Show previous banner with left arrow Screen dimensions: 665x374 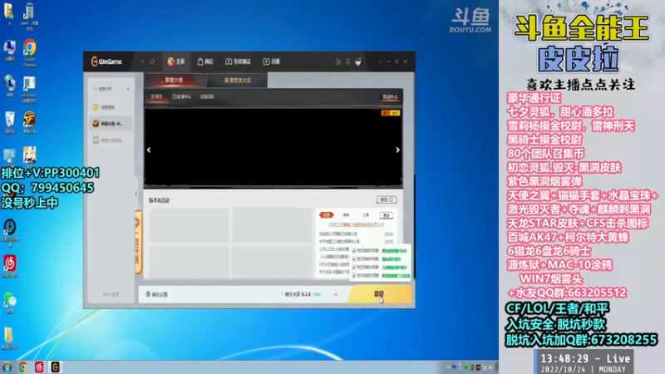[x=149, y=150]
